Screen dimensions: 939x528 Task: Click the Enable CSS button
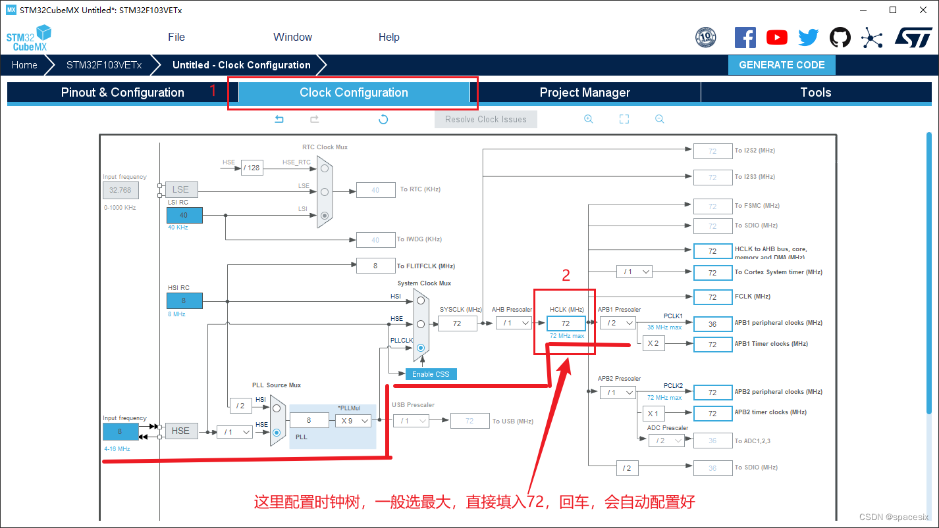431,373
